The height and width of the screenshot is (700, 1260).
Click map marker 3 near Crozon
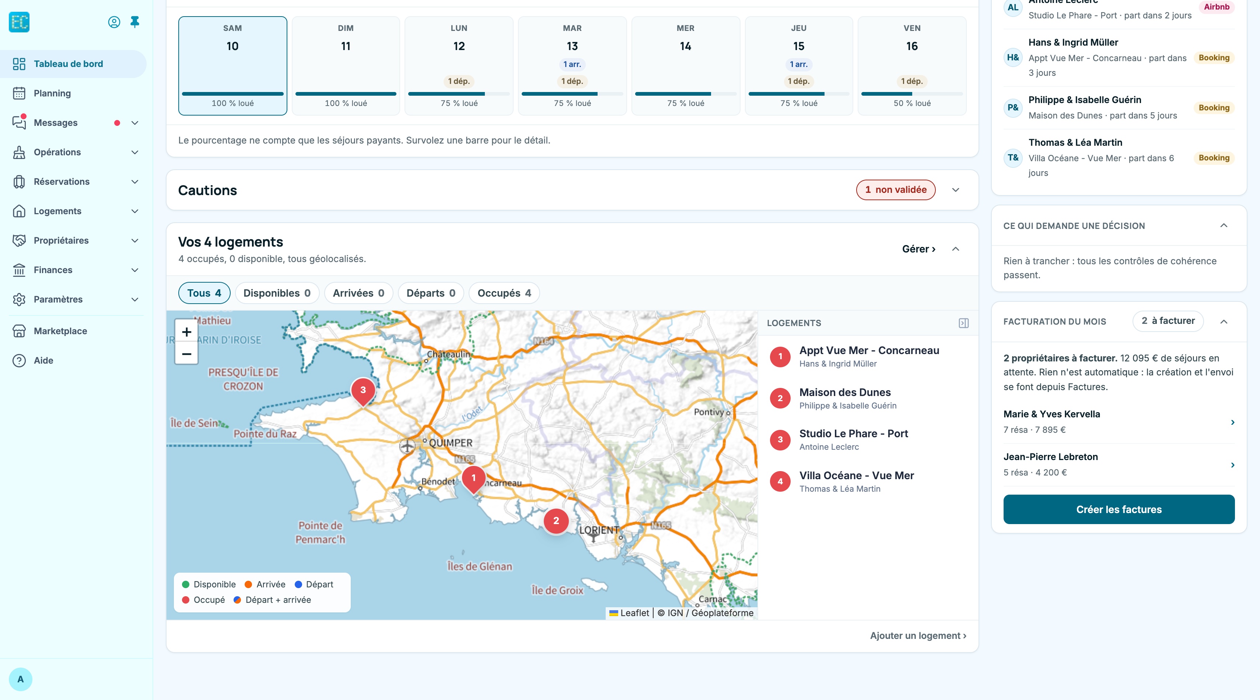point(363,392)
